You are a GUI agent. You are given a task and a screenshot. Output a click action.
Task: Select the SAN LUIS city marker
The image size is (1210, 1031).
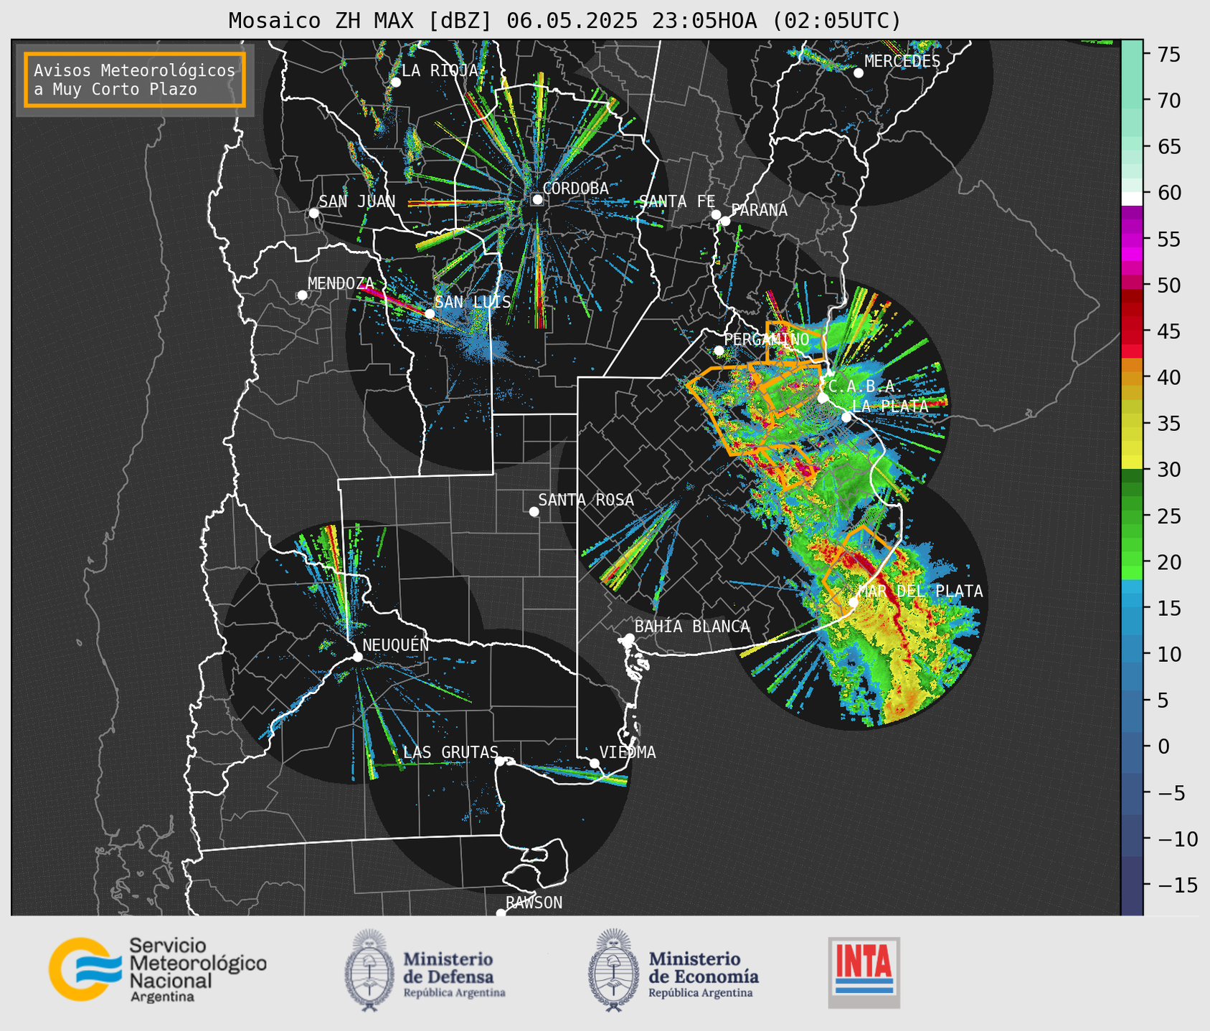(430, 313)
